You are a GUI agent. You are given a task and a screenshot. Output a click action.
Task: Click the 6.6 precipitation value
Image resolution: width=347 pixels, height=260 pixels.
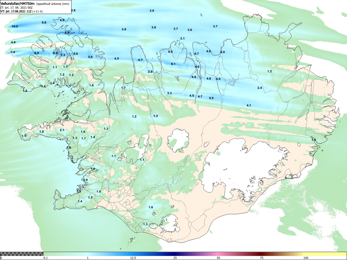55,53
